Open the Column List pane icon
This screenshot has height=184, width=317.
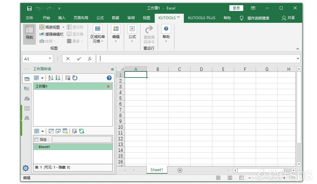tap(27, 108)
